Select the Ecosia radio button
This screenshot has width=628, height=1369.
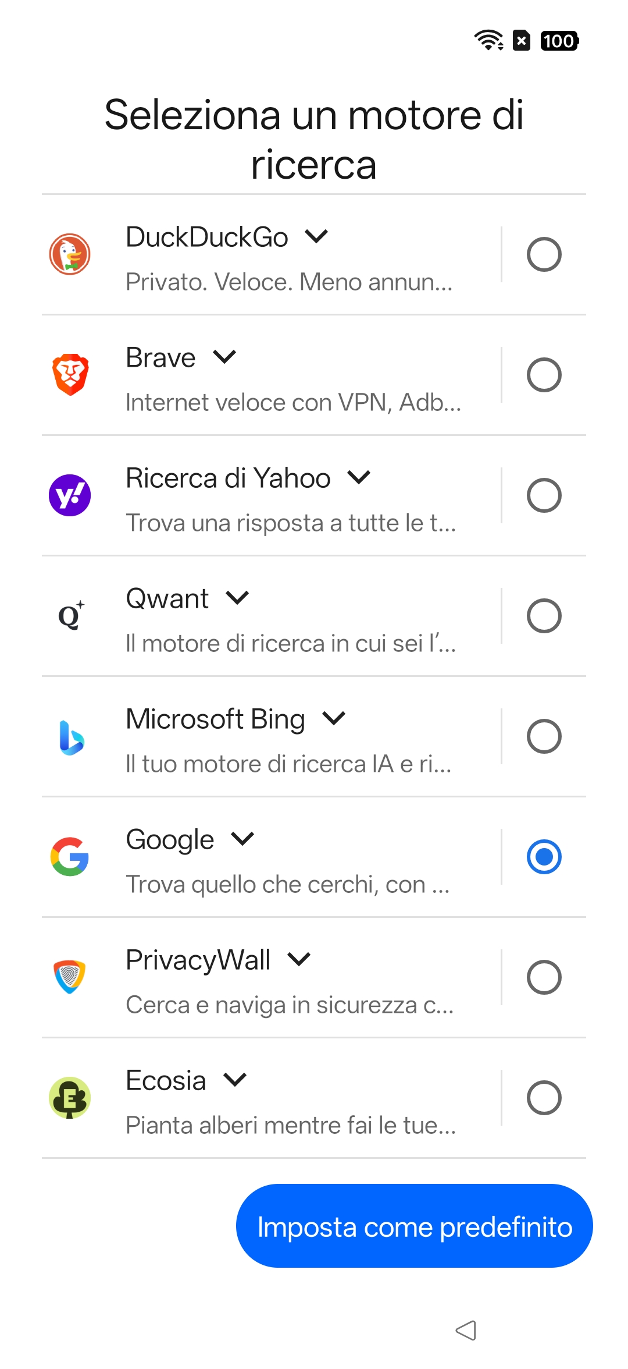click(544, 1098)
